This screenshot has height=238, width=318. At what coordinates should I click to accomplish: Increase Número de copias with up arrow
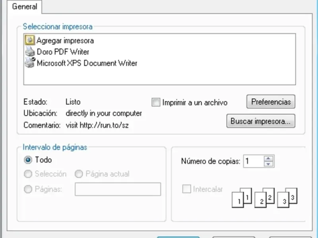pyautogui.click(x=269, y=158)
